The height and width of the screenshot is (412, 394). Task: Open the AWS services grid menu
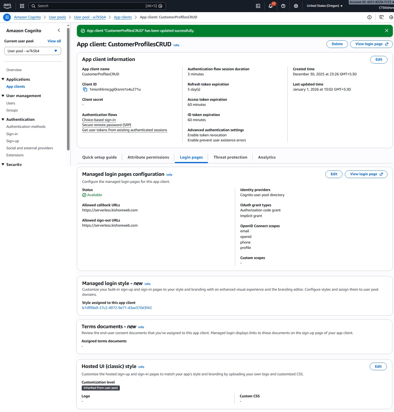(x=22, y=6)
